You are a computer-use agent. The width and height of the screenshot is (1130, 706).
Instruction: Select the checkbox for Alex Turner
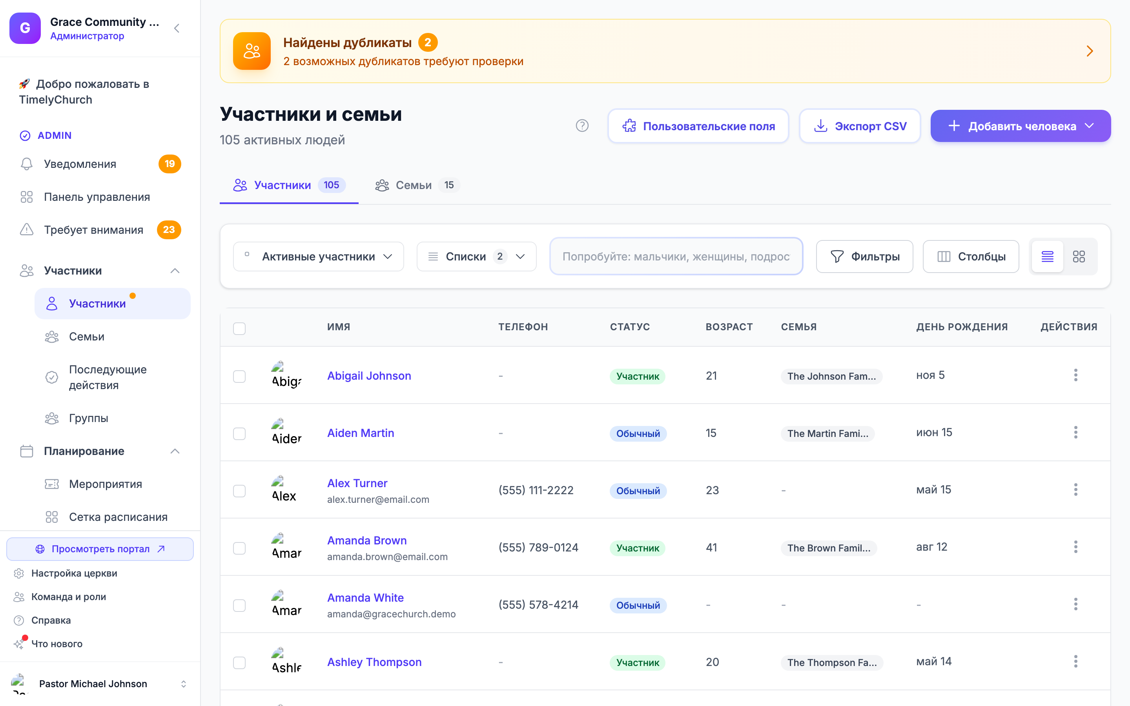click(x=239, y=491)
